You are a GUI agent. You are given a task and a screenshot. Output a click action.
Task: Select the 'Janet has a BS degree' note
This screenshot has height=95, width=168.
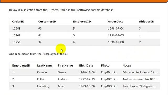[x=139, y=86]
